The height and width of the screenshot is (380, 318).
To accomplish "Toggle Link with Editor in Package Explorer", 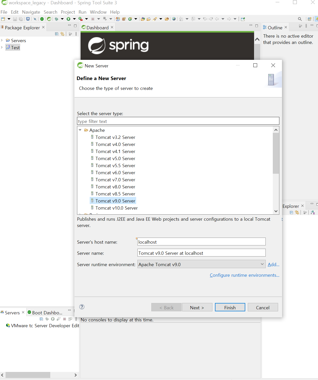I will (x=62, y=34).
